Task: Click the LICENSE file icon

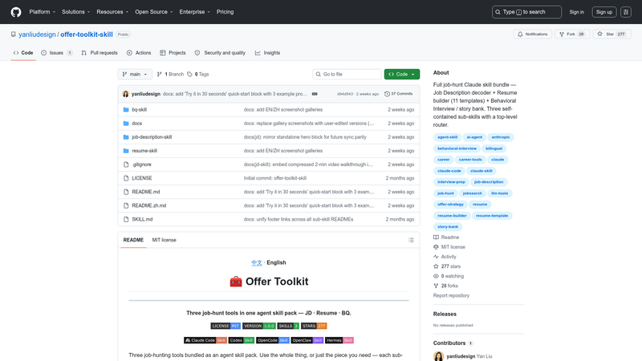Action: pyautogui.click(x=126, y=178)
